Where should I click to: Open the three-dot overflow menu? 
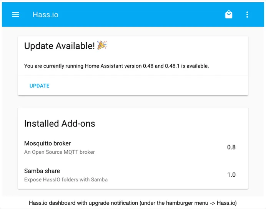pos(247,15)
